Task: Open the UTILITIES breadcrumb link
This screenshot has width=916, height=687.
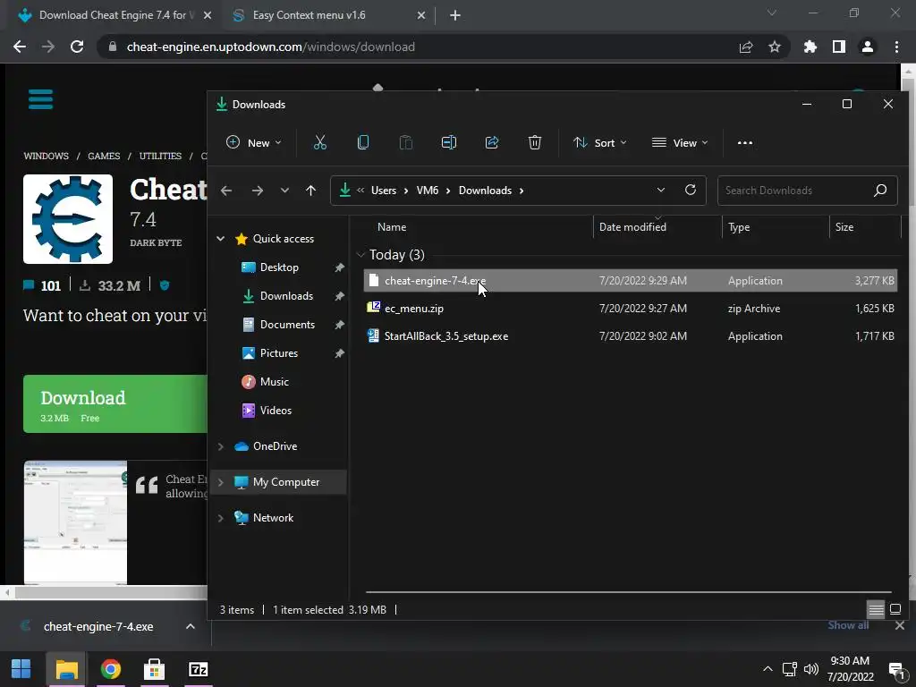Action: [160, 156]
